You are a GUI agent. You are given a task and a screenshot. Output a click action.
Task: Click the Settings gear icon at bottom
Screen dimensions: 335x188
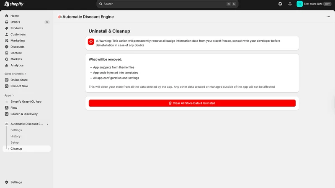[x=7, y=182]
